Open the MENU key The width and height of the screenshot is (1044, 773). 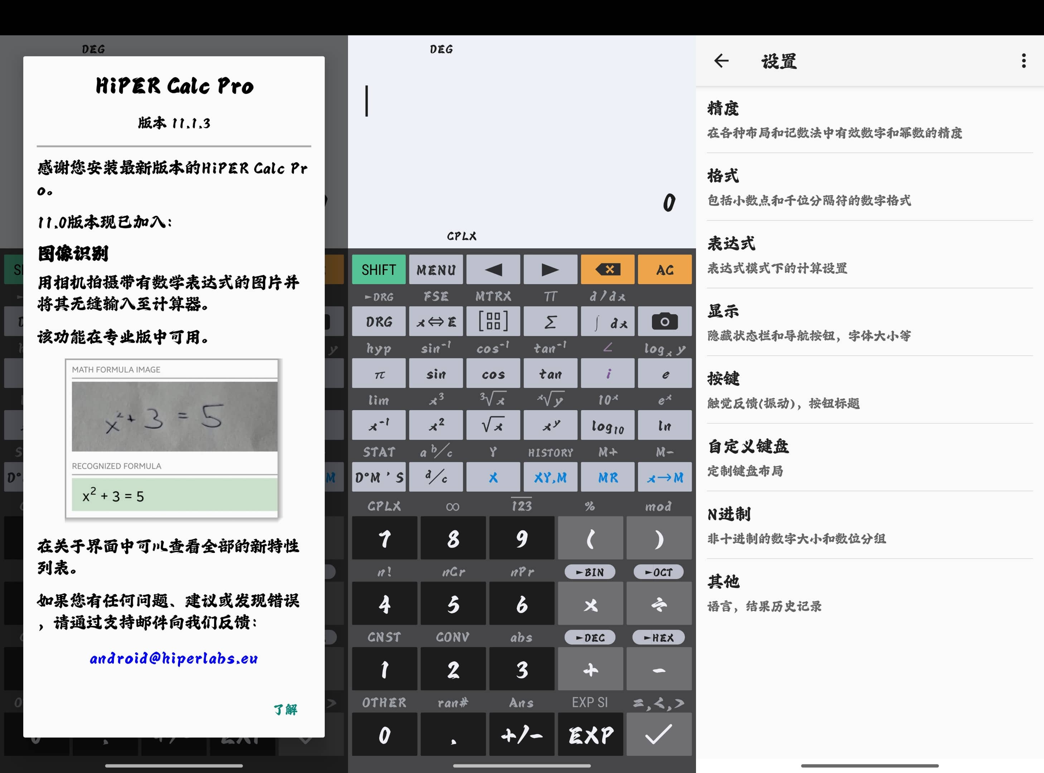click(x=436, y=269)
